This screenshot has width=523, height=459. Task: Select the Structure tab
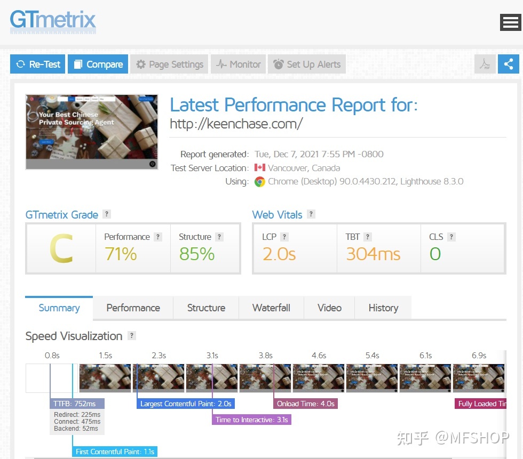(206, 308)
